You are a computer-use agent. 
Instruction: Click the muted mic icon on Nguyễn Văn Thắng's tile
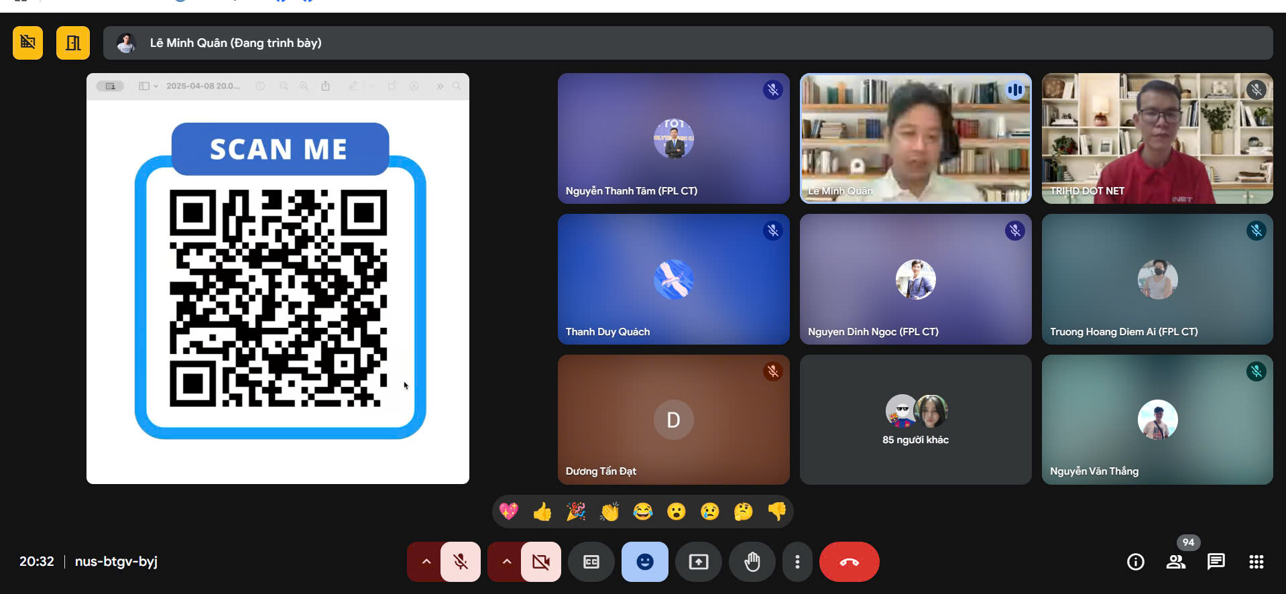click(1256, 371)
